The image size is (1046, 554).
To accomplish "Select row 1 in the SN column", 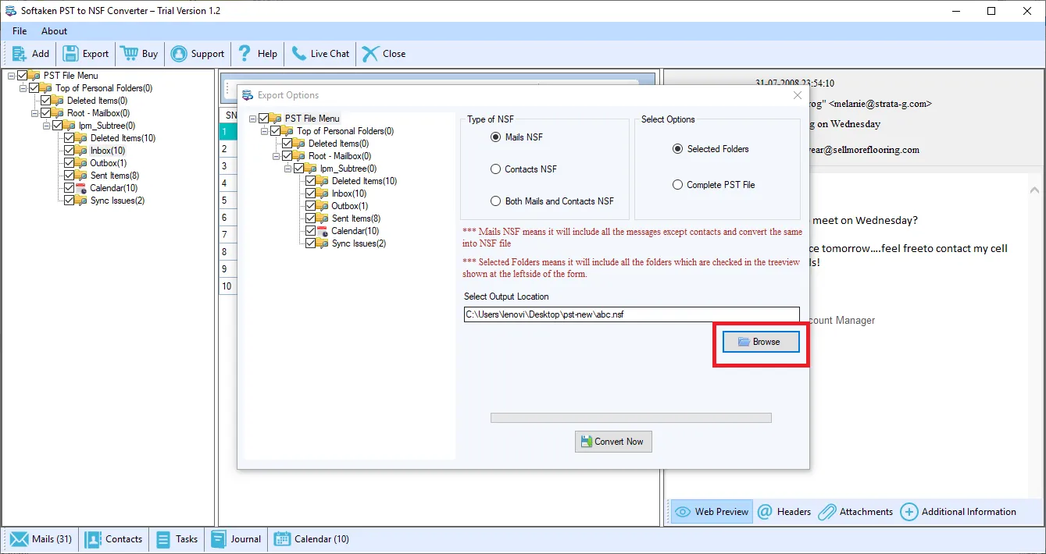I will pyautogui.click(x=228, y=132).
